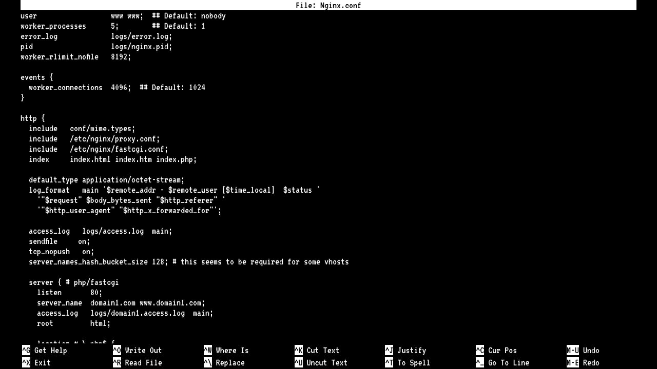Click the '[$time_local]' variable

point(248,190)
